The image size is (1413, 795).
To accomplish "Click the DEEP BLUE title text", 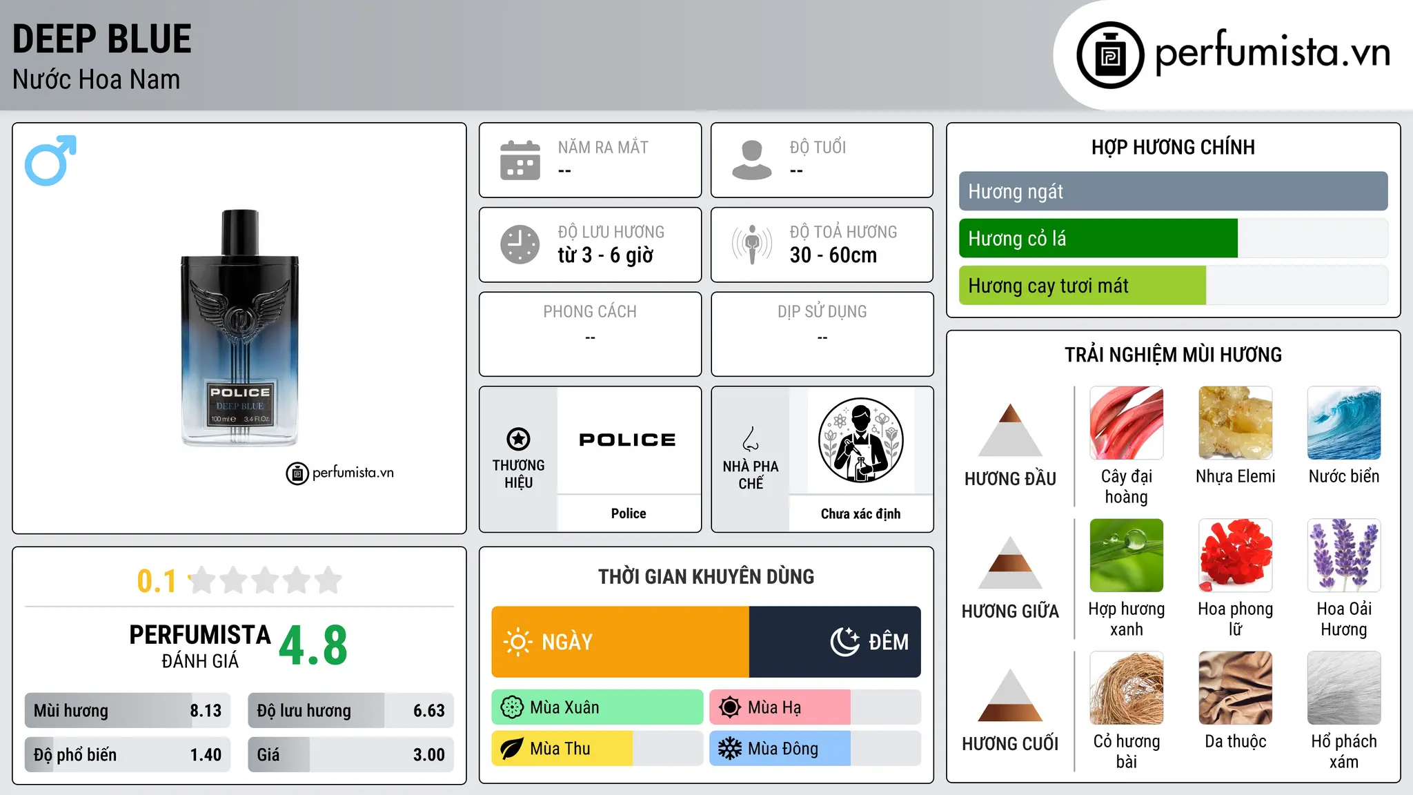I will coord(102,39).
